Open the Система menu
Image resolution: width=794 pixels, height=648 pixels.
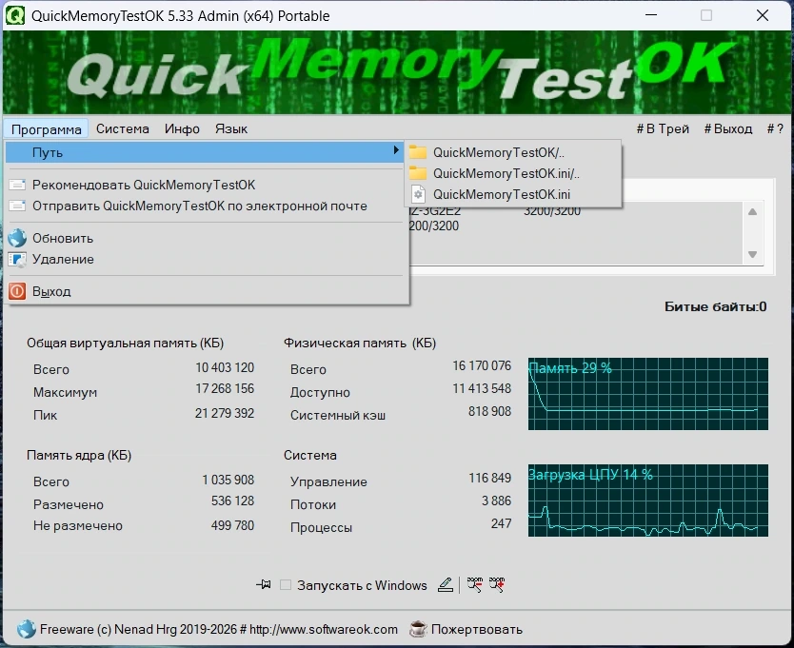tap(123, 128)
